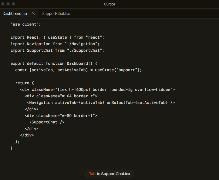Close the Dashboard.tsx tab with the X icon

pyautogui.click(x=33, y=13)
